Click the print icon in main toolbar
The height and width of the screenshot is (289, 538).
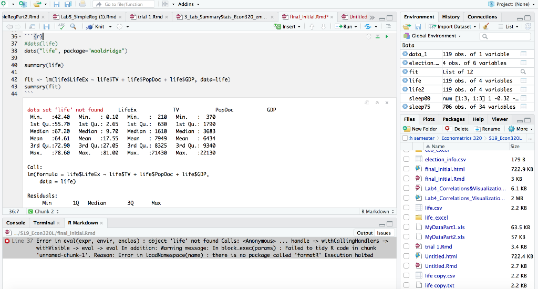coord(82,4)
